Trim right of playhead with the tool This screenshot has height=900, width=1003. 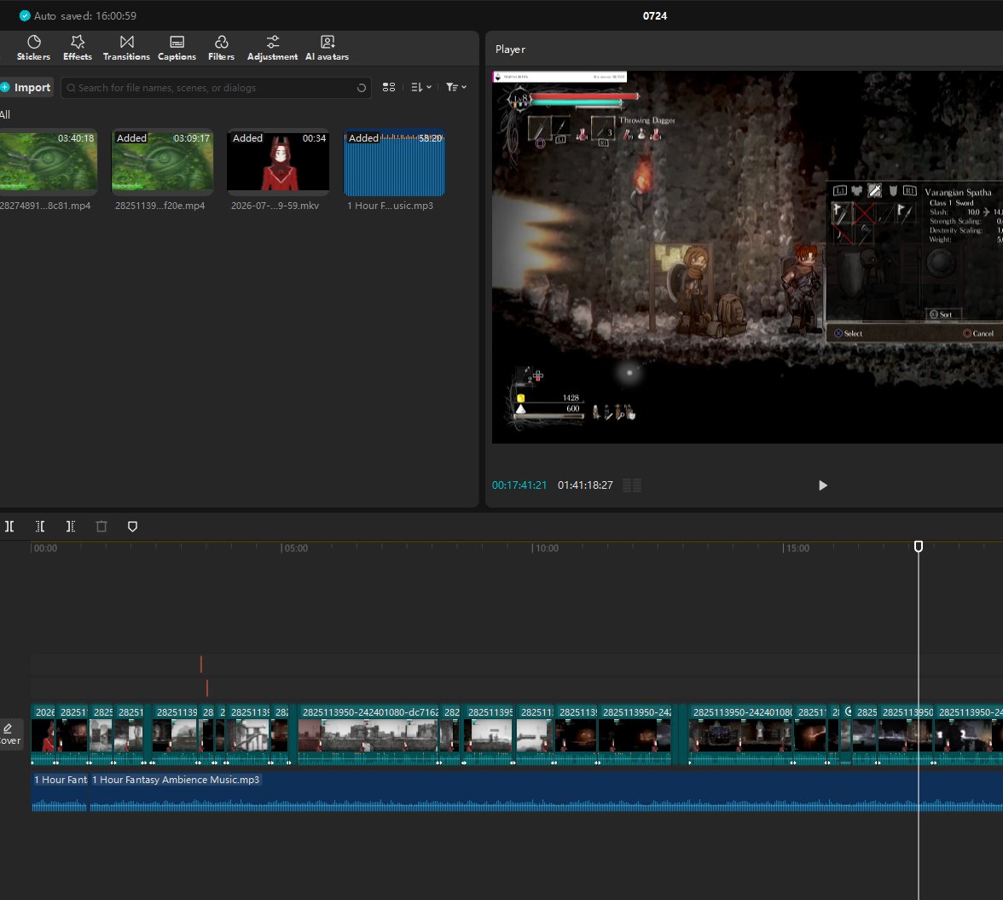coord(70,526)
